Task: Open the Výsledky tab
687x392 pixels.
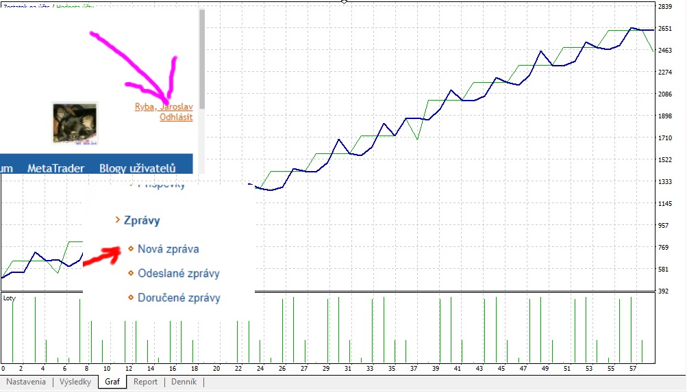Action: pyautogui.click(x=75, y=382)
